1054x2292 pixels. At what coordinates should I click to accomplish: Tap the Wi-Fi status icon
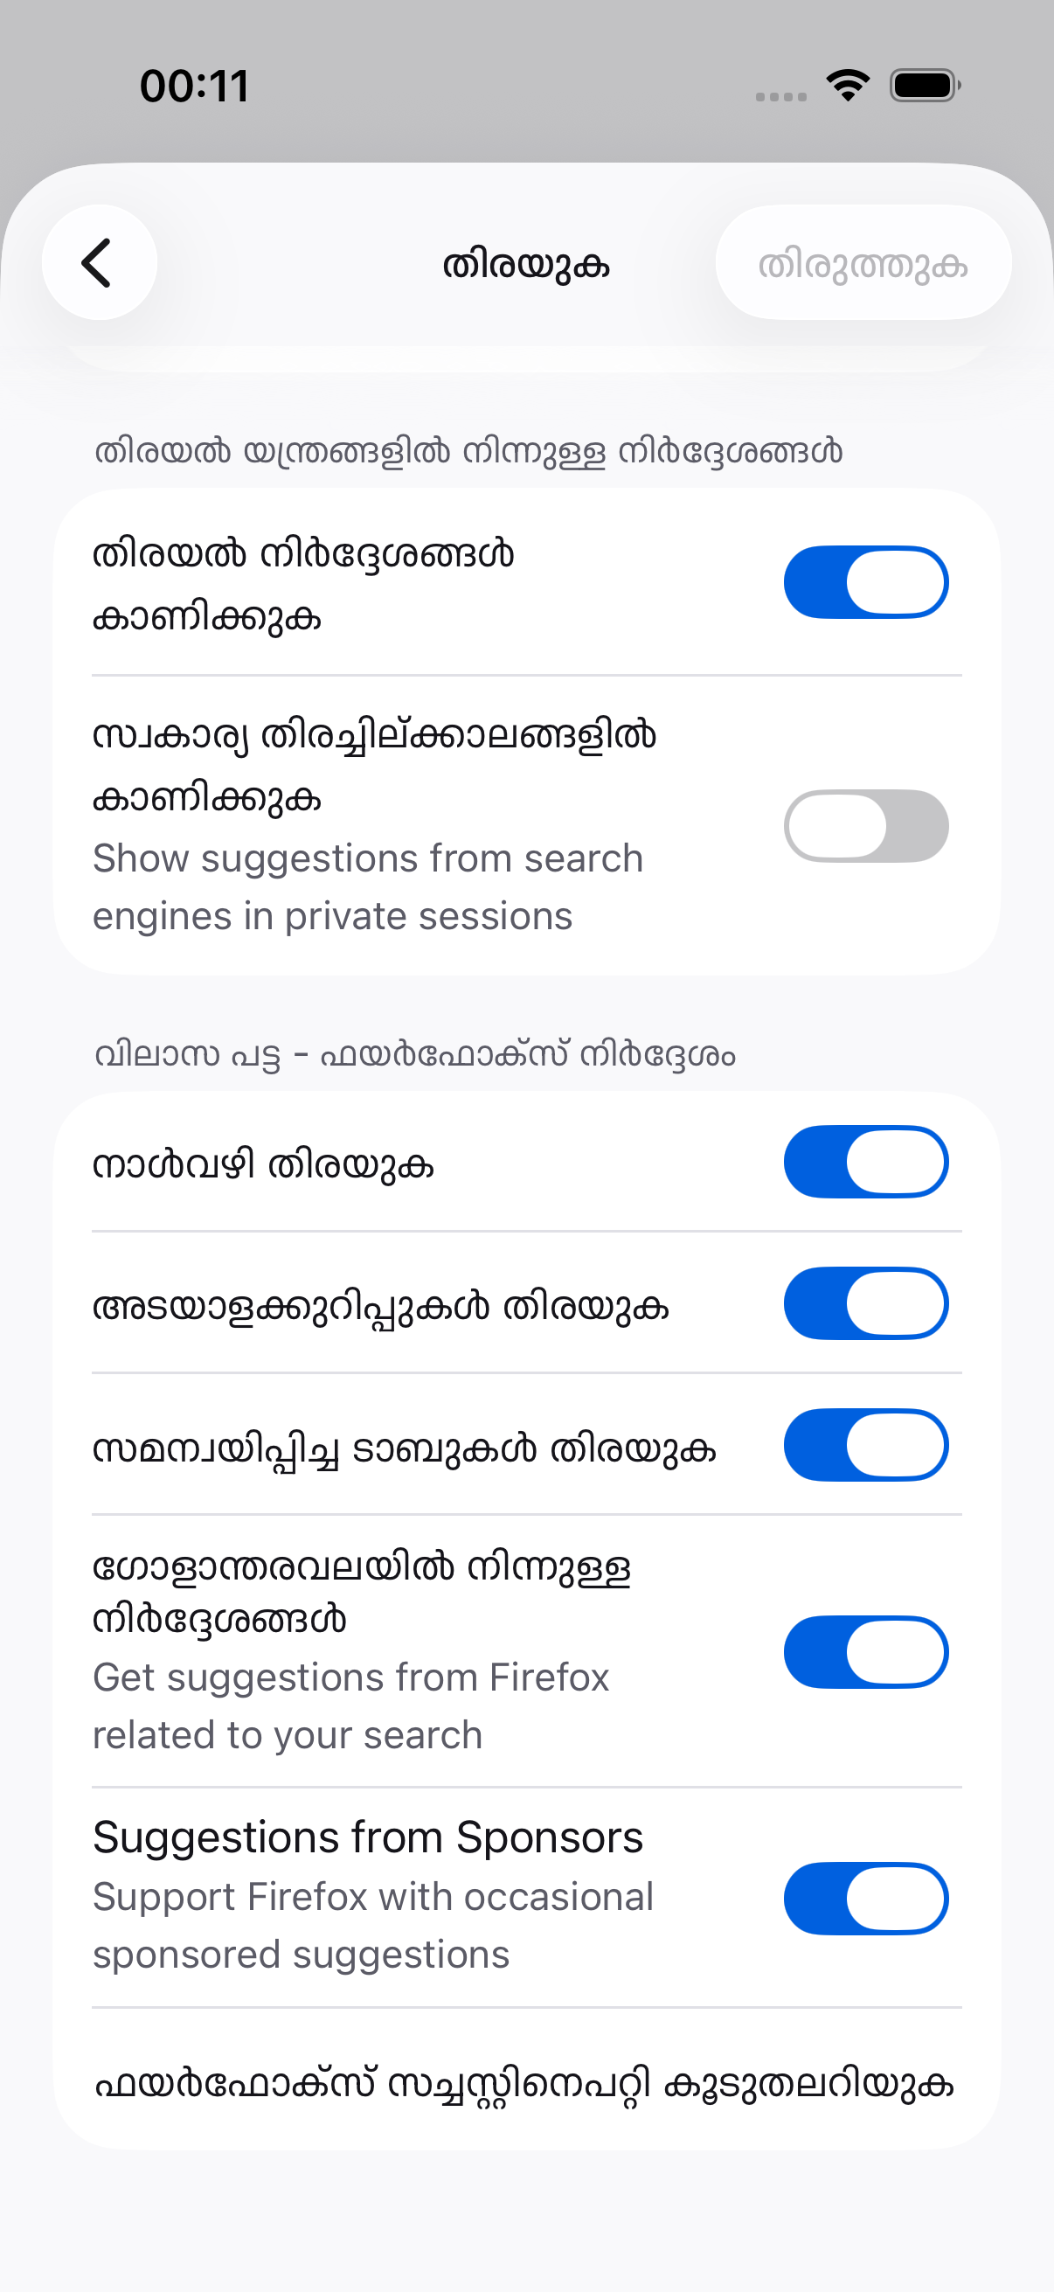848,86
